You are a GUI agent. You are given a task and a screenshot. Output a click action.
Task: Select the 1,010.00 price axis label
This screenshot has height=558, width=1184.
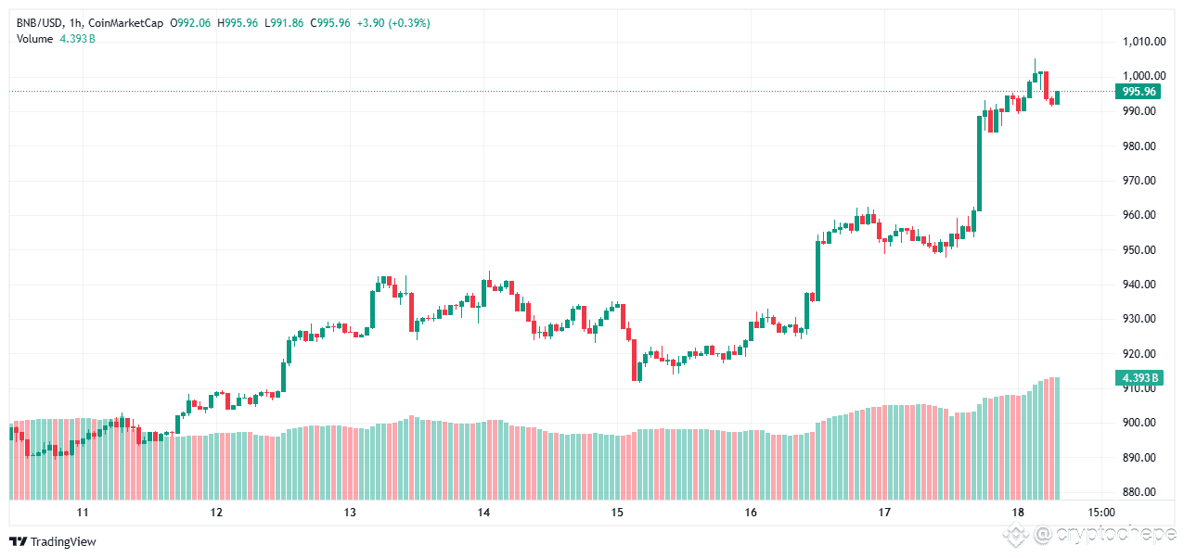coord(1143,42)
